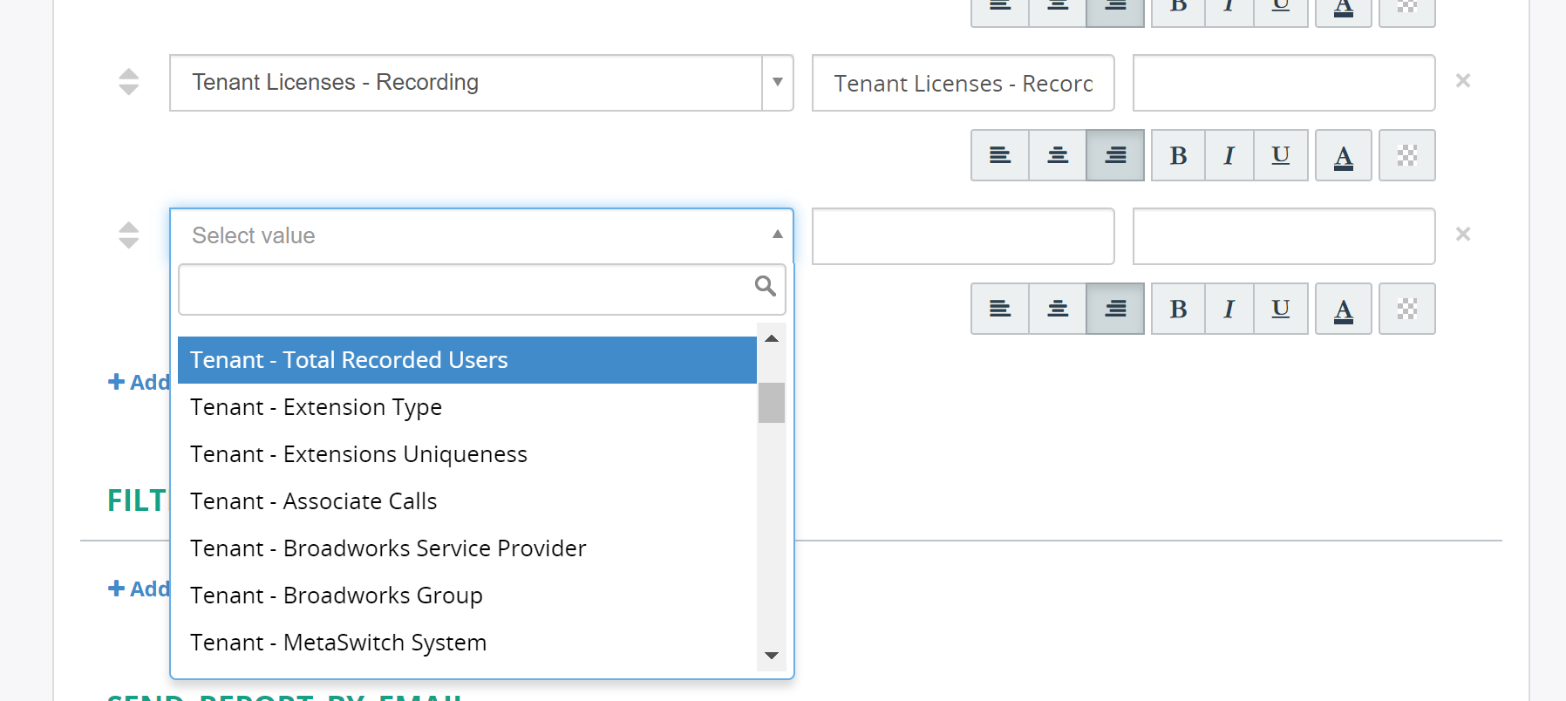Reorder handle for Tenant Licenses - Recording row
Screen dimensions: 1566x701
(128, 82)
